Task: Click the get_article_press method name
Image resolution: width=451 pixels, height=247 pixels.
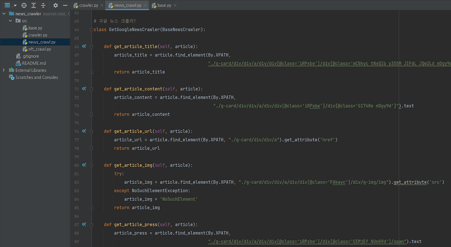Action: [136, 224]
